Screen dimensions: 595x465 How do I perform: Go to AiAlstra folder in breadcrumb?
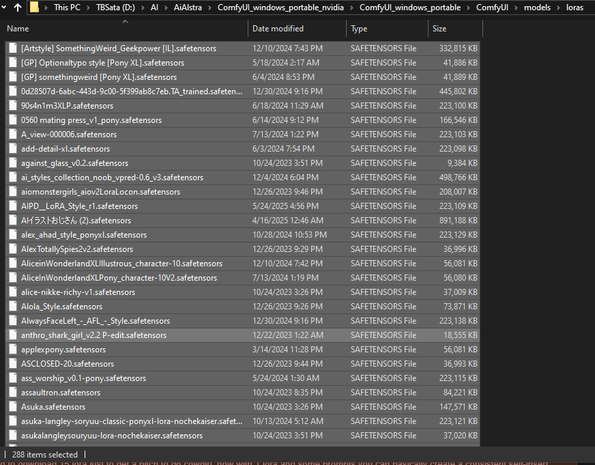[x=188, y=8]
